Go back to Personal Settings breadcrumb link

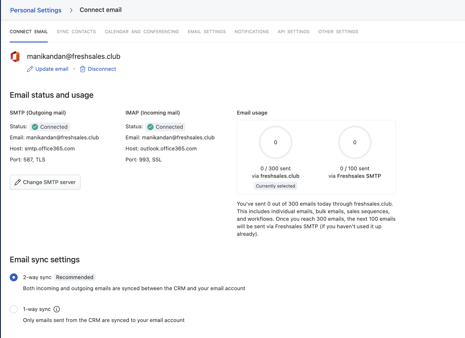point(36,10)
